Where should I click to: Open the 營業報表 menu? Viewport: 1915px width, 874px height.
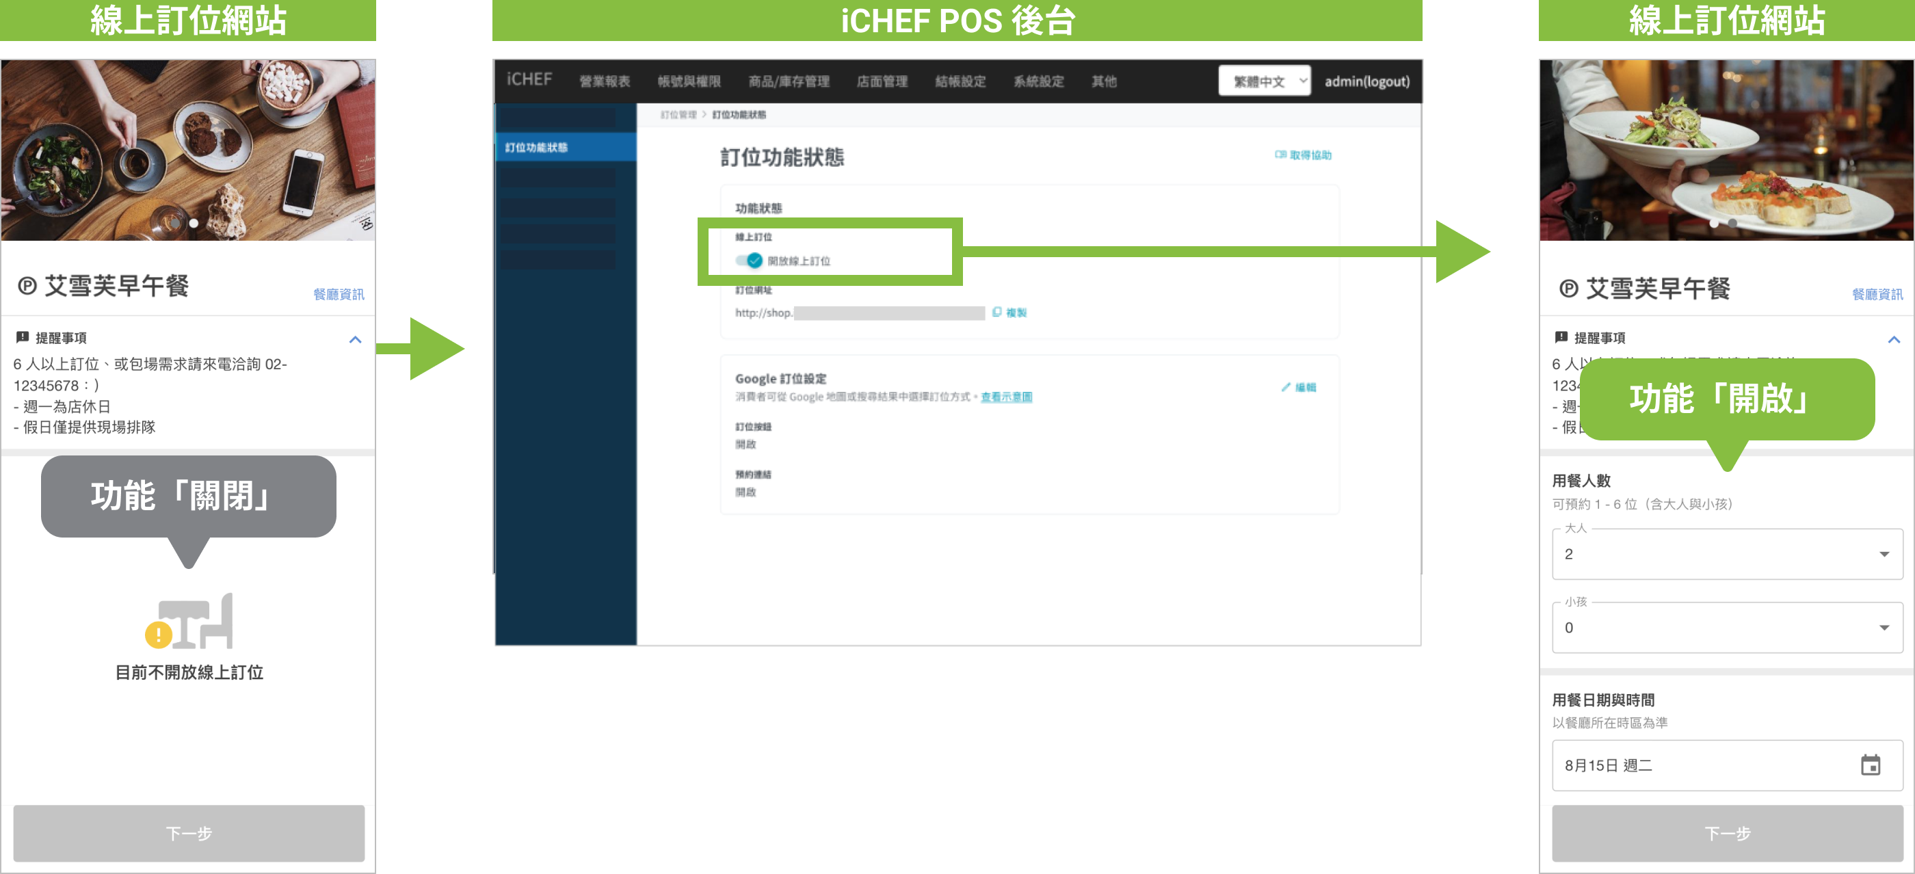605,81
